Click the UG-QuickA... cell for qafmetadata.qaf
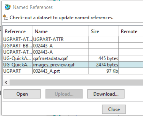 point(18,58)
